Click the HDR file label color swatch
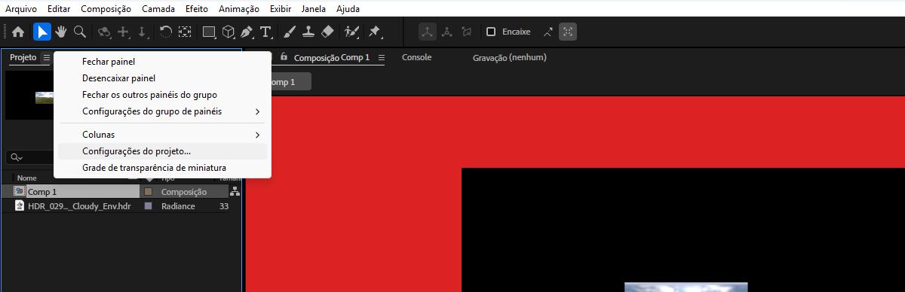This screenshot has height=292, width=905. point(148,206)
